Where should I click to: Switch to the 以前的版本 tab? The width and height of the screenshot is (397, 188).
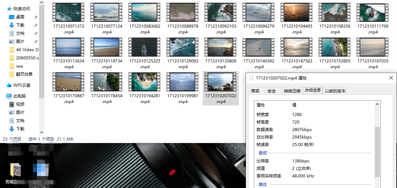point(335,91)
